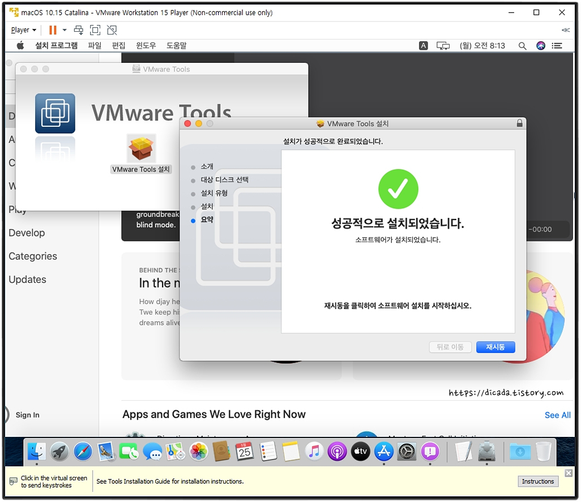
Task: Open Photos from the Dock
Action: (199, 452)
